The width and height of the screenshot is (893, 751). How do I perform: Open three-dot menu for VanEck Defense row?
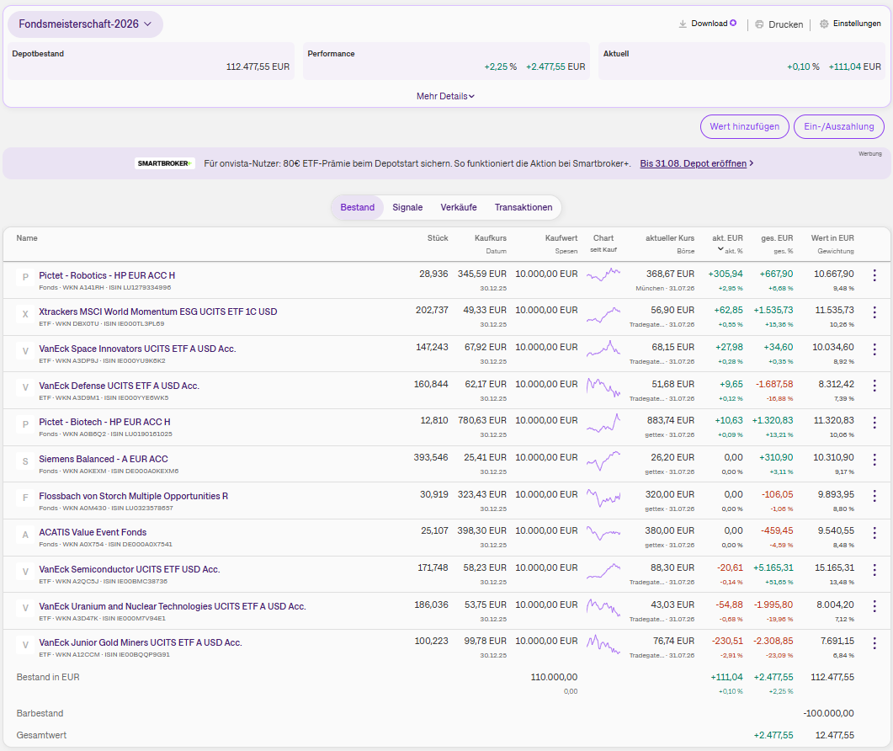pyautogui.click(x=874, y=386)
